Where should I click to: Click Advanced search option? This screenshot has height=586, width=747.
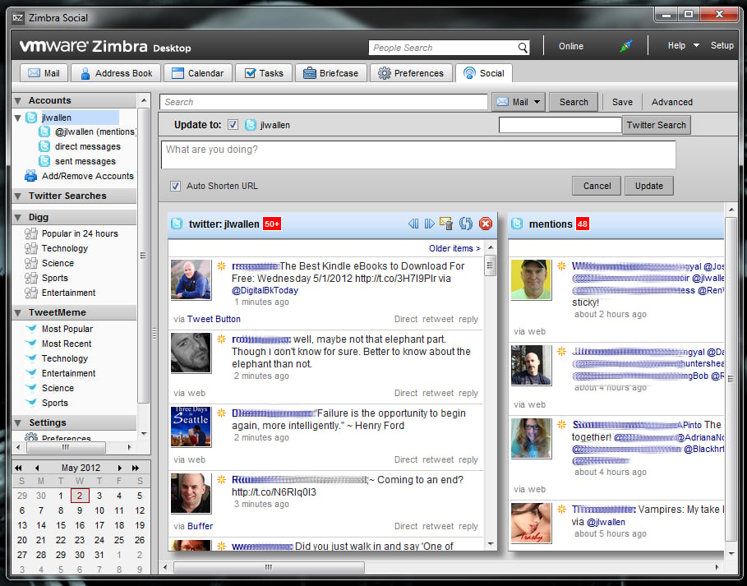(x=671, y=102)
